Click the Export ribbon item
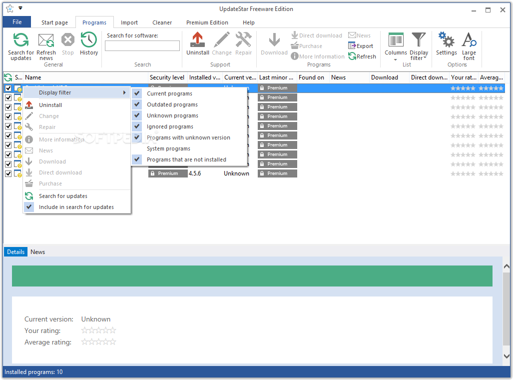Image resolution: width=513 pixels, height=380 pixels. 361,46
